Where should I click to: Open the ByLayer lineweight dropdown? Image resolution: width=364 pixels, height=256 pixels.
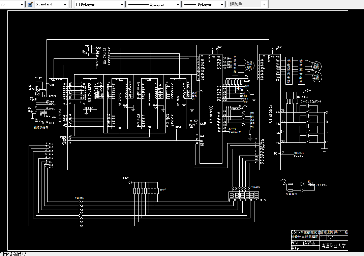[x=204, y=4]
